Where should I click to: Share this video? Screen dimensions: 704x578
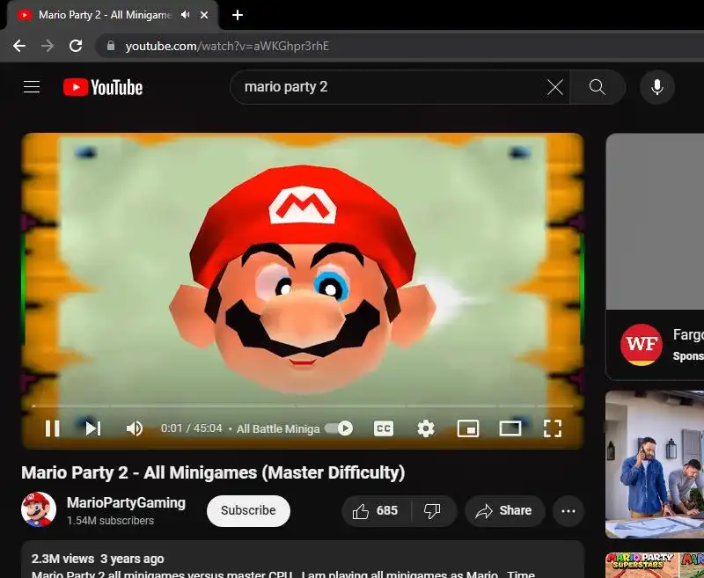[504, 510]
